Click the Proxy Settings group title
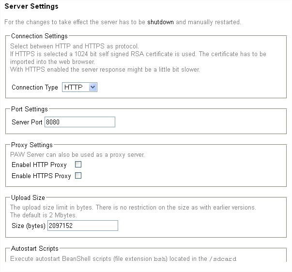Image resolution: width=292 pixels, height=272 pixels. click(31, 145)
